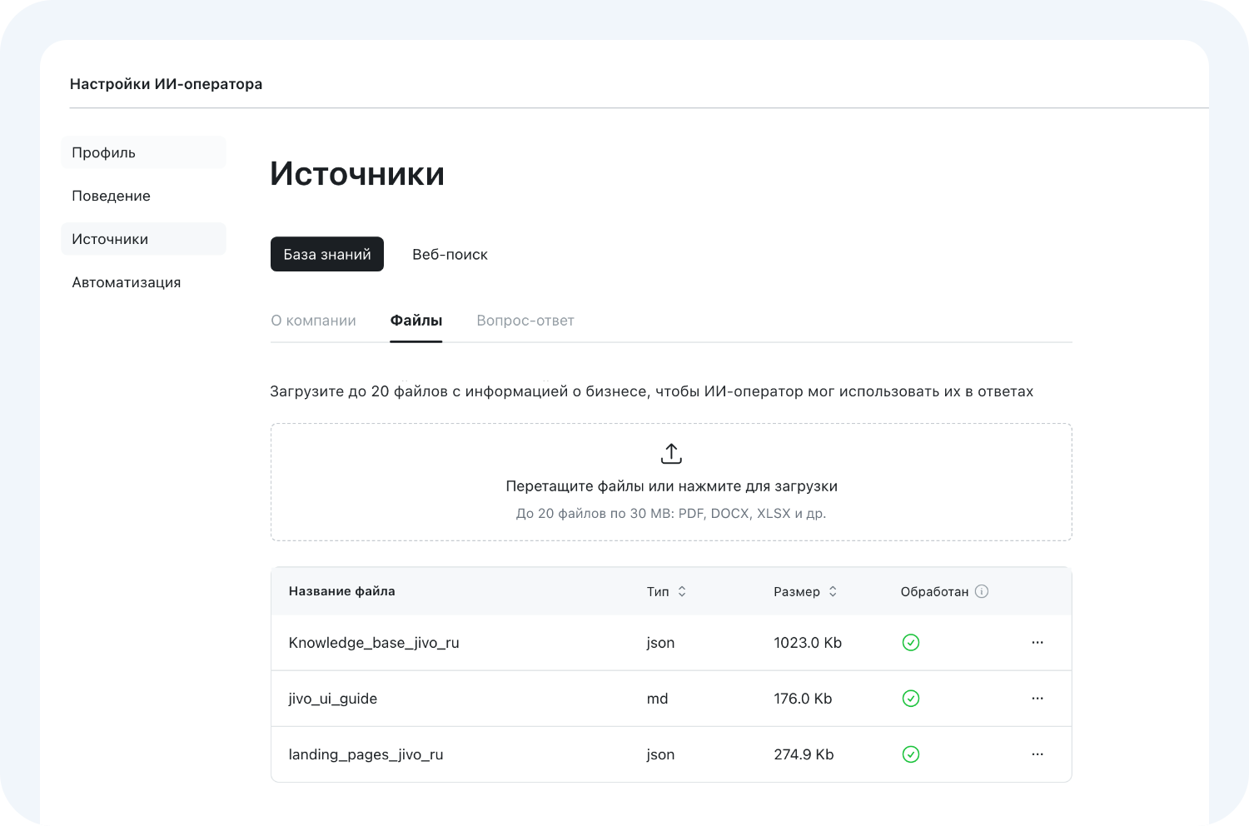1249x826 pixels.
Task: Click the green processed checkmark for Knowledge_base_jivo_ru
Action: [911, 643]
